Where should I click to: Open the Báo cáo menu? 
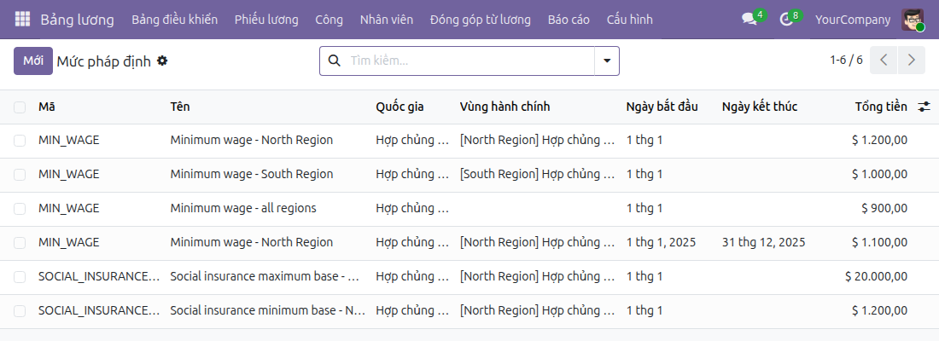coord(569,20)
